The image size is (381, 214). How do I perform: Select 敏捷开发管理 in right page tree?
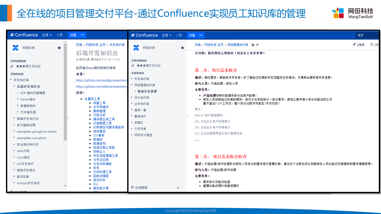coord(147,91)
